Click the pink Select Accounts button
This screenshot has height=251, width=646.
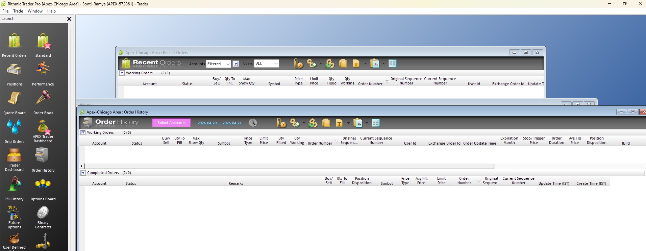(x=172, y=123)
